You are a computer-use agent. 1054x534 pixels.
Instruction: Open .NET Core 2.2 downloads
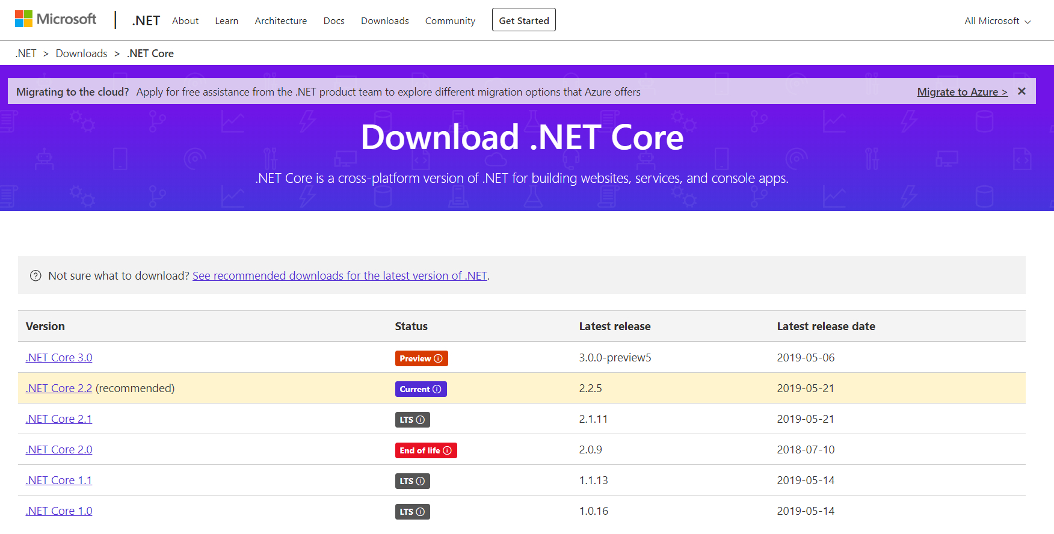59,388
